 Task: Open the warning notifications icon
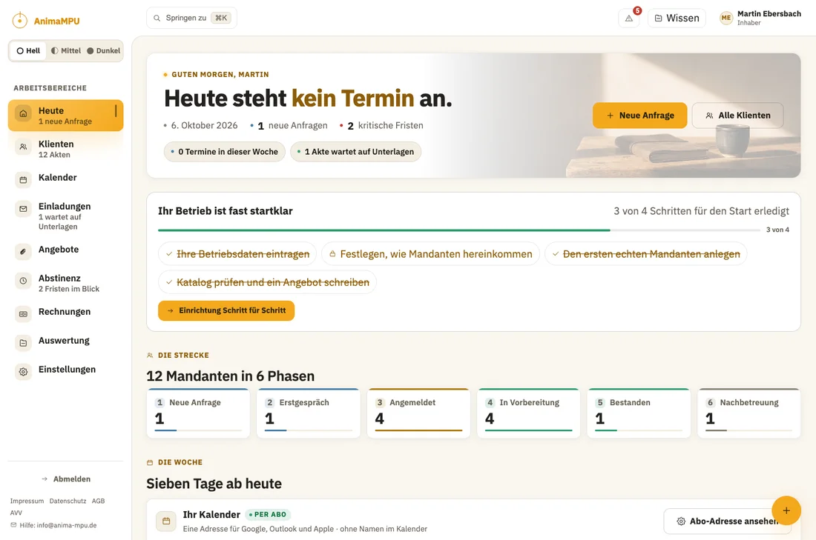tap(628, 19)
